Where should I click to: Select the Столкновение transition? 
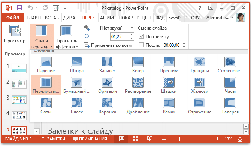click(230, 65)
